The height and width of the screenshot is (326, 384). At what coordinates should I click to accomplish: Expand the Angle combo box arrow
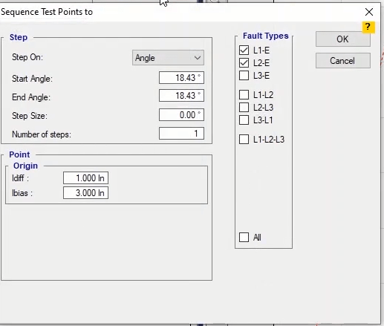point(198,58)
